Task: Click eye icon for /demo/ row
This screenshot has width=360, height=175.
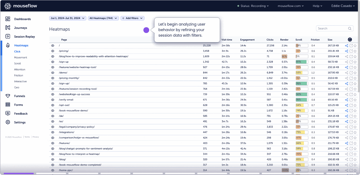Action: tap(53, 73)
